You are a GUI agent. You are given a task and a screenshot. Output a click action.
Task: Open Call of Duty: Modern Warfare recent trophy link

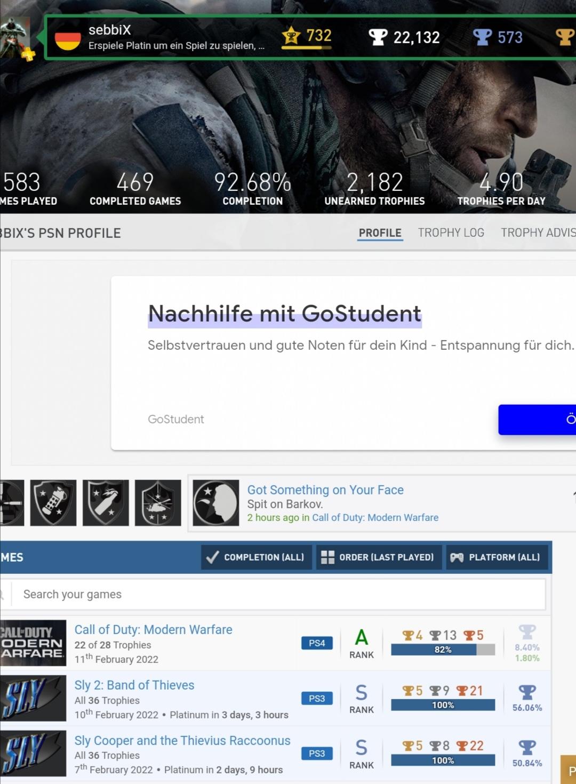[375, 517]
